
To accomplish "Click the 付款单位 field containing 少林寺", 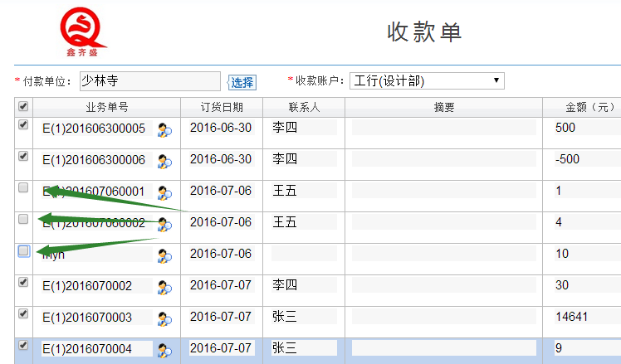I will pos(149,81).
